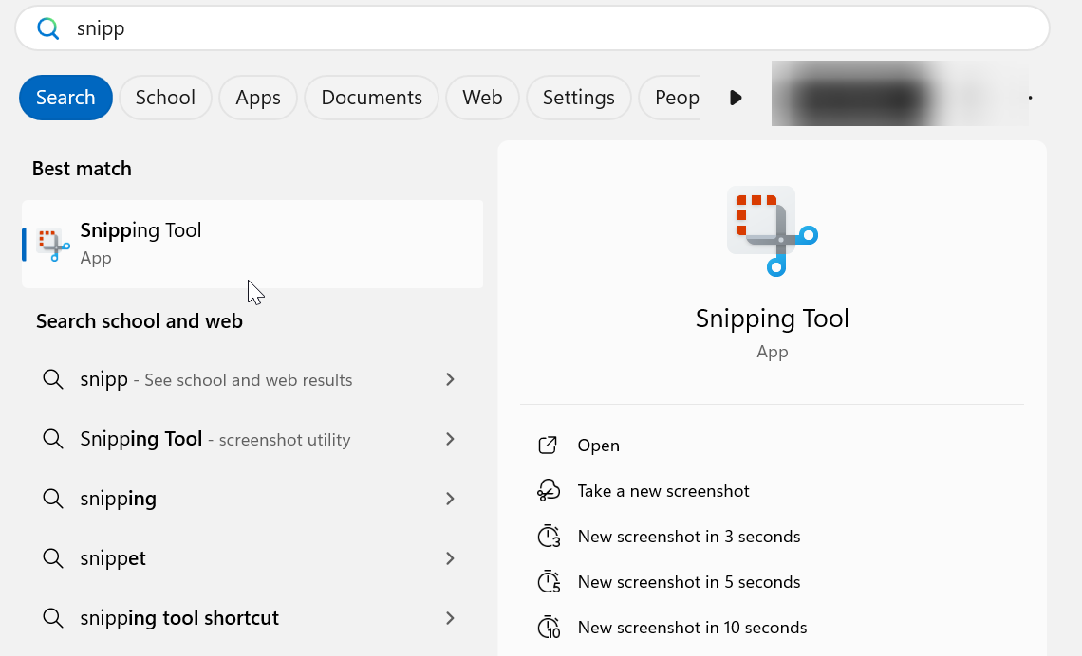This screenshot has height=656, width=1082.
Task: Click the Take a new screenshot icon
Action: (x=549, y=491)
